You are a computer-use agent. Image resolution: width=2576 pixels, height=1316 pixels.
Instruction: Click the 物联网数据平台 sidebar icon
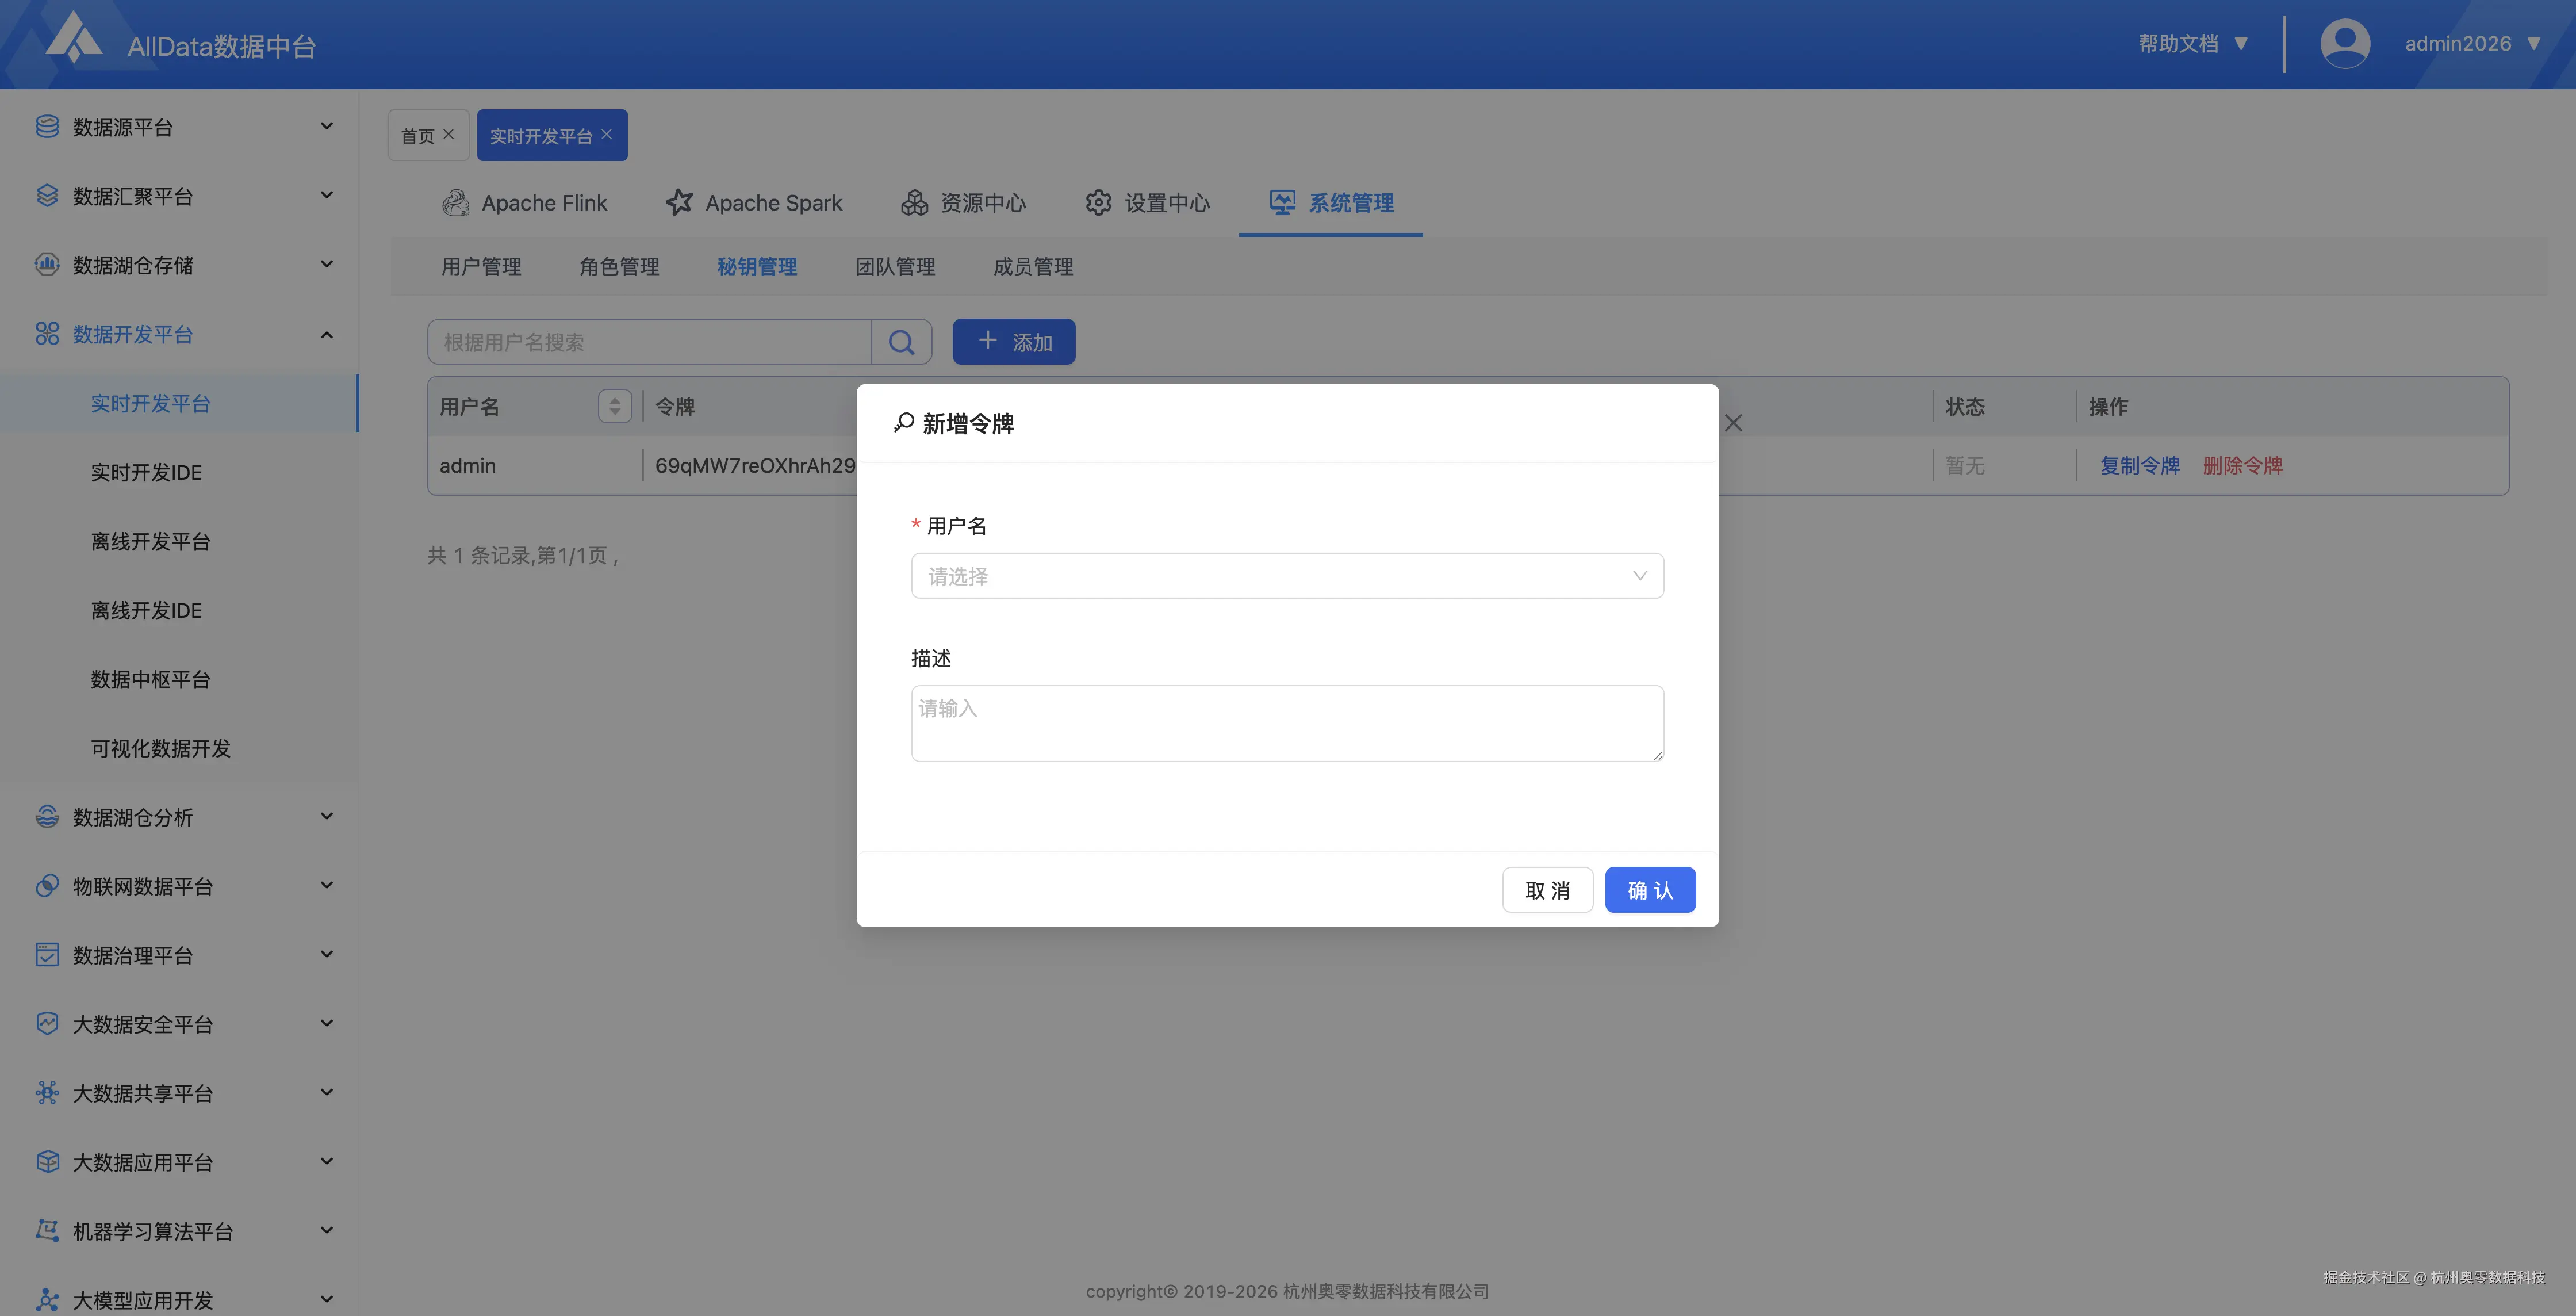coord(47,885)
